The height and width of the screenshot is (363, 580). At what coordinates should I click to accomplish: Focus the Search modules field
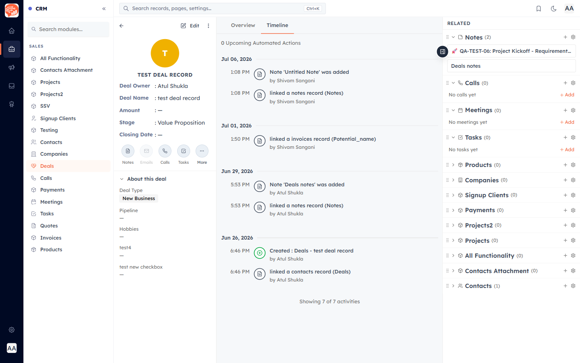[68, 29]
